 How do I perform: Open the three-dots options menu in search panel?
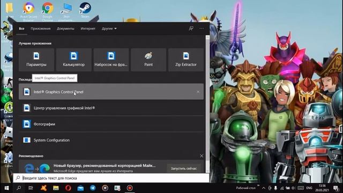click(202, 28)
